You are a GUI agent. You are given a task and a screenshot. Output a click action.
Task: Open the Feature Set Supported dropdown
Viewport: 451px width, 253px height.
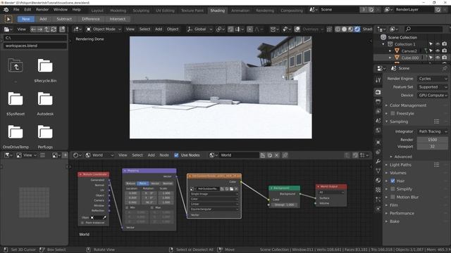(433, 87)
